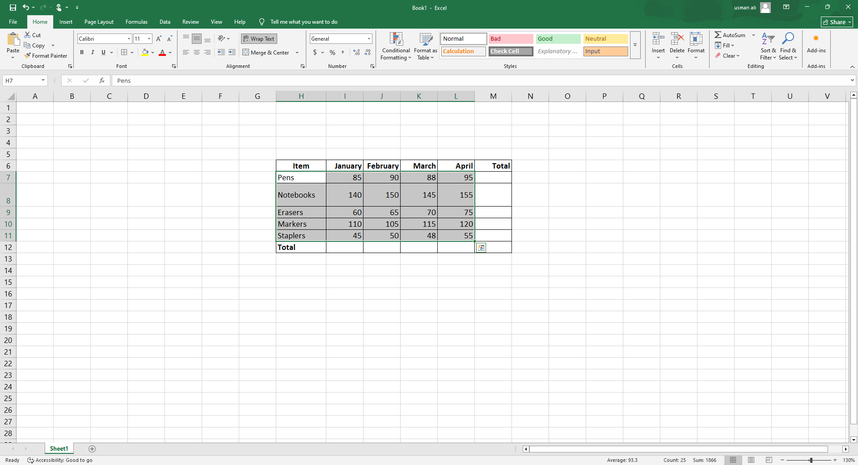The height and width of the screenshot is (465, 858).
Task: Switch to the Data tab
Action: tap(165, 22)
